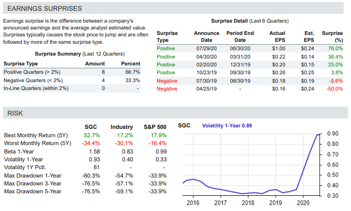Click the 2020 label on chart x-axis
Image resolution: width=351 pixels, height=211 pixels.
(x=303, y=203)
